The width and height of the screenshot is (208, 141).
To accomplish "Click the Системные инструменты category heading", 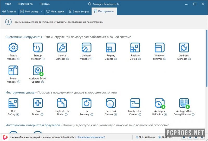I will tap(24, 37).
